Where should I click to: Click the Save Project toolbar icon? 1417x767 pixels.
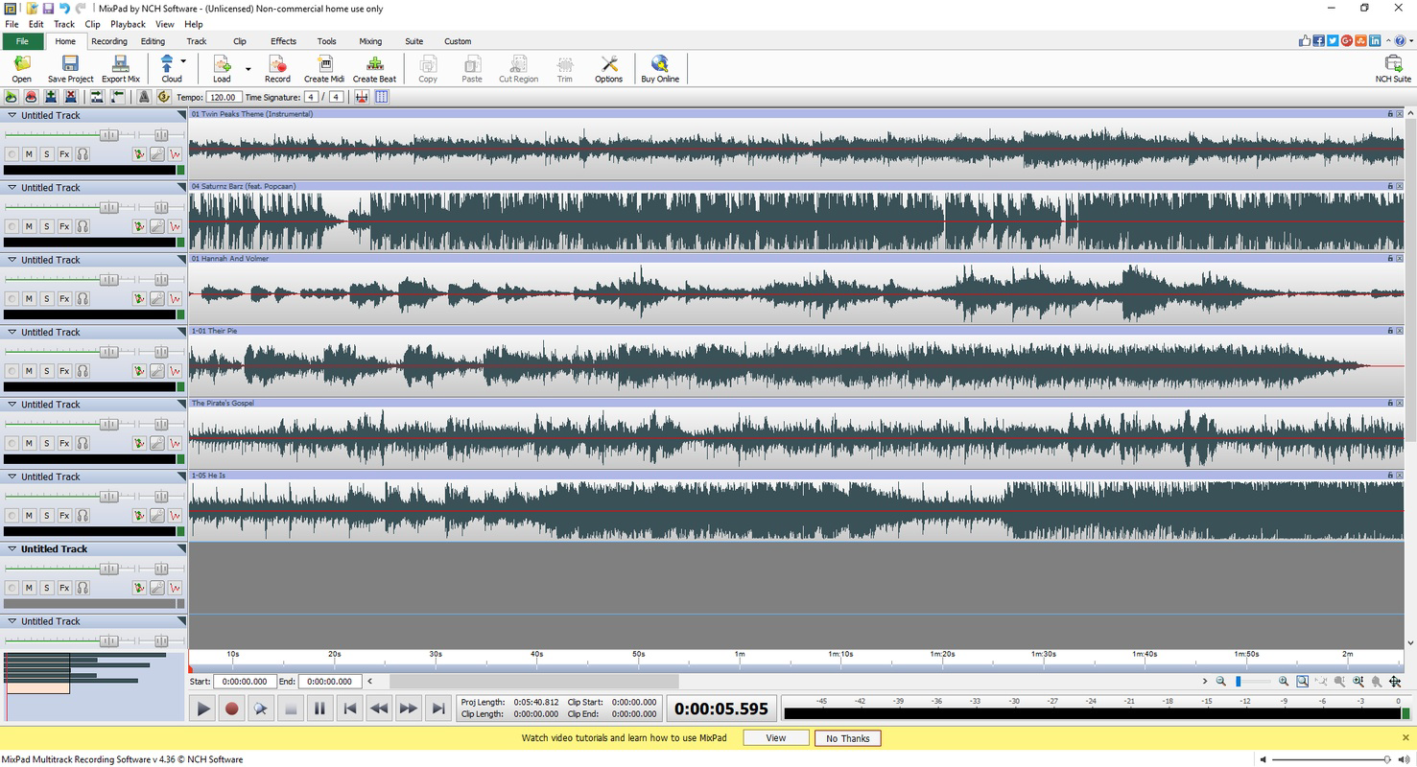[x=71, y=68]
